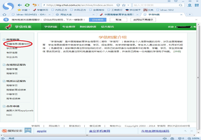Open the 工商银行 bookmark

pyautogui.click(x=115, y=10)
